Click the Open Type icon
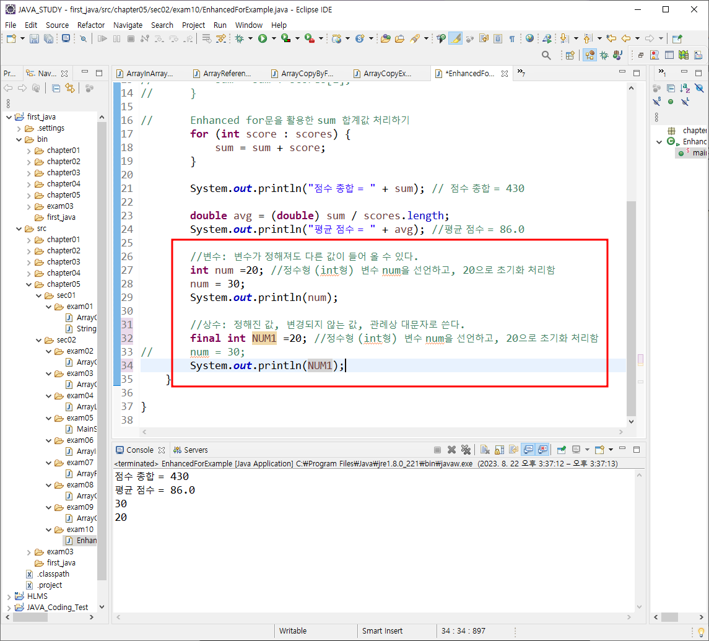 point(386,39)
